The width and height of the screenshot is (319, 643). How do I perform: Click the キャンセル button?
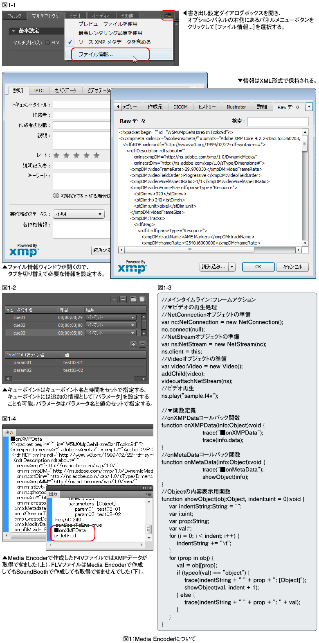pyautogui.click(x=292, y=267)
